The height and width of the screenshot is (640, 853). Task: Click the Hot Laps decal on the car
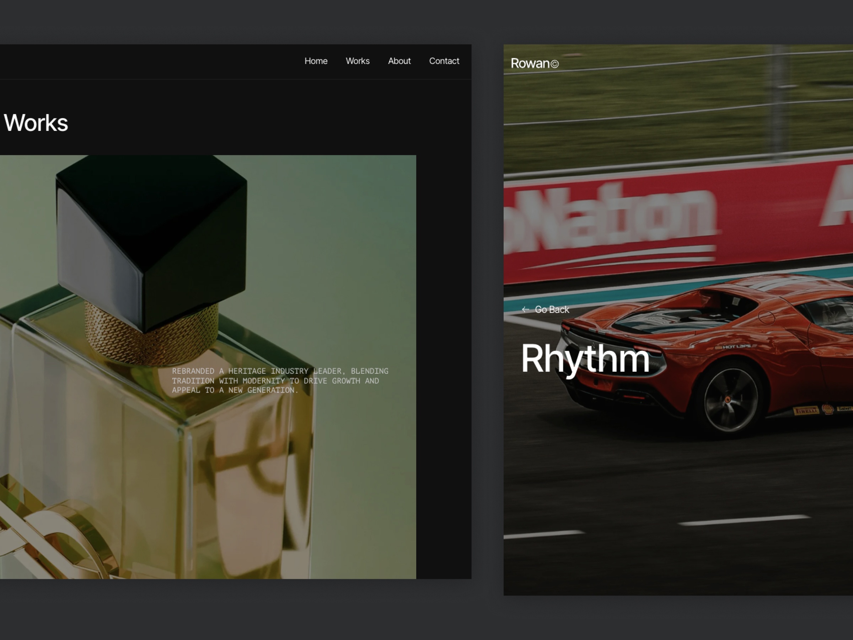click(736, 347)
